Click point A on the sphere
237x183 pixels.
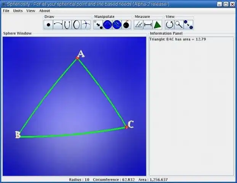[x=77, y=58]
